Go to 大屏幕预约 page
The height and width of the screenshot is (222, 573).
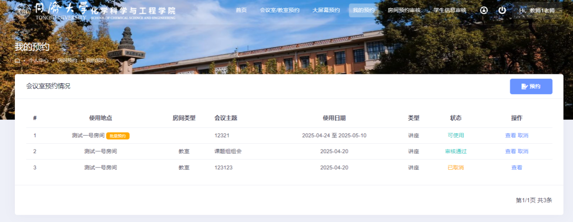326,10
